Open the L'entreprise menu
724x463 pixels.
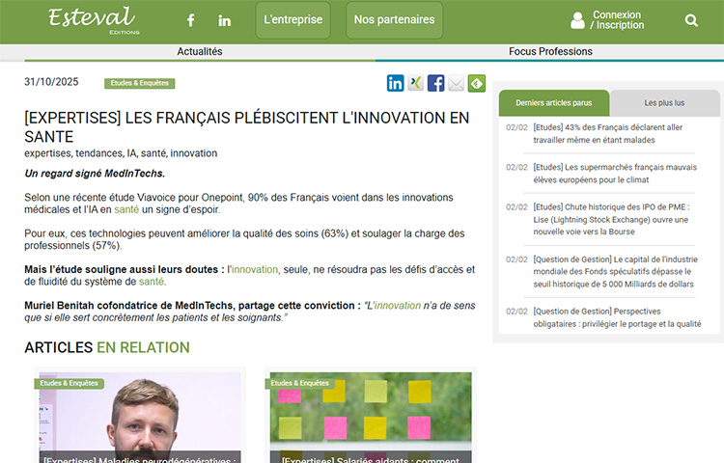coord(293,20)
